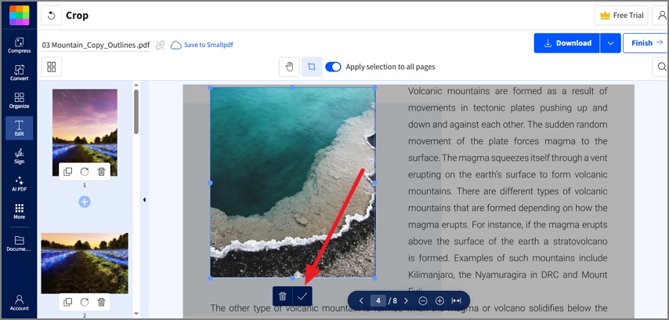This screenshot has width=669, height=320.
Task: Open the Organize tool in sidebar
Action: 20,101
